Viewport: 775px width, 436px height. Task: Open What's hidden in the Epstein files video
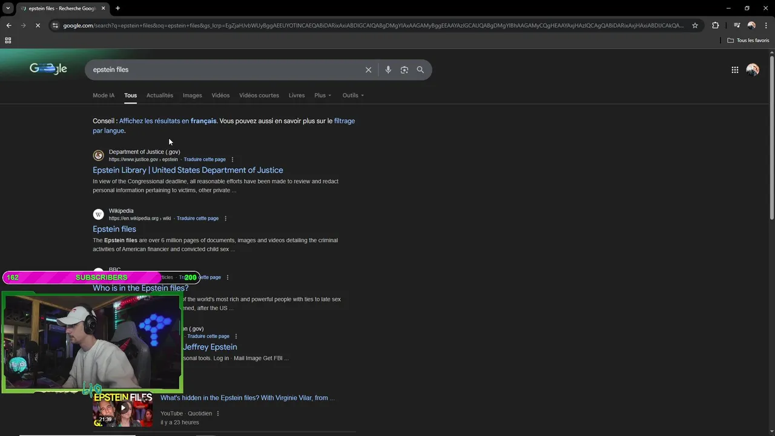tap(247, 398)
